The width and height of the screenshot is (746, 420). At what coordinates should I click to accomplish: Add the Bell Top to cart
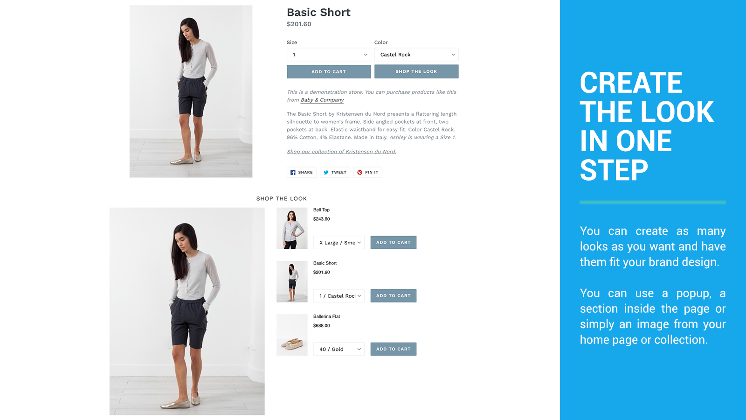(x=394, y=242)
